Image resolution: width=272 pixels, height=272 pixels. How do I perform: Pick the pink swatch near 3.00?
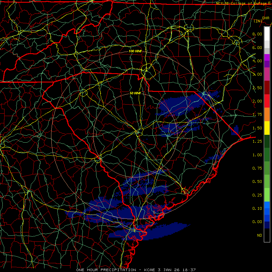point(267,74)
